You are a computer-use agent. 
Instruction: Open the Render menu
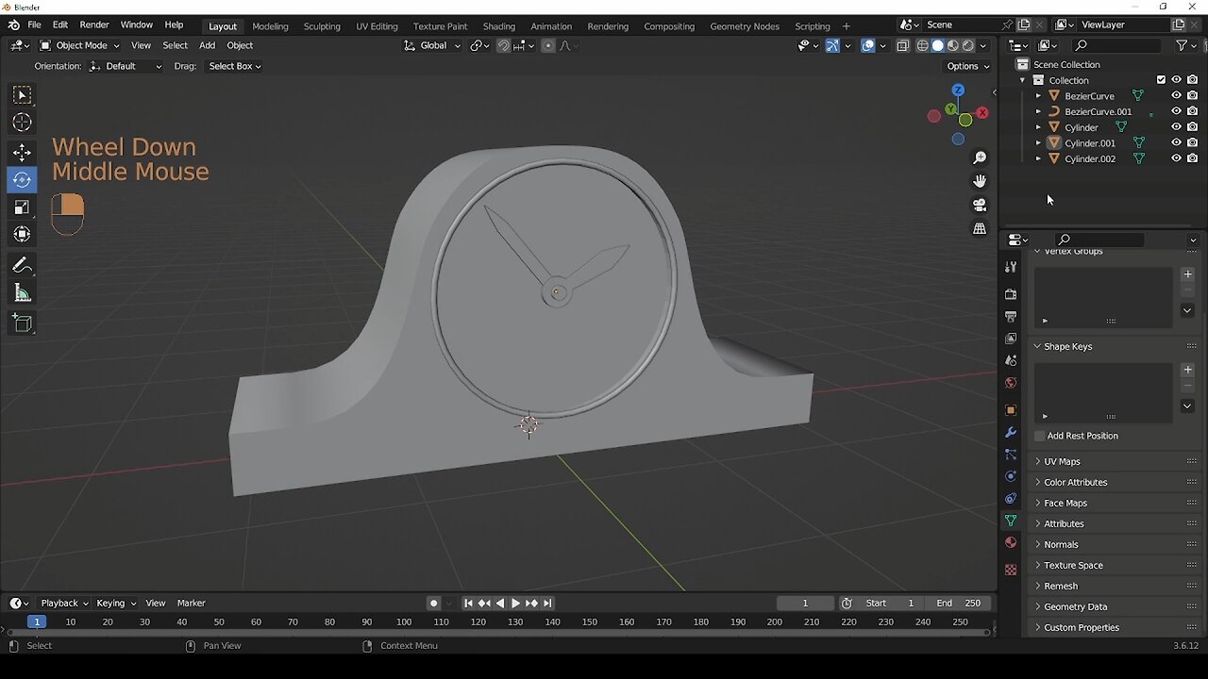pos(94,25)
